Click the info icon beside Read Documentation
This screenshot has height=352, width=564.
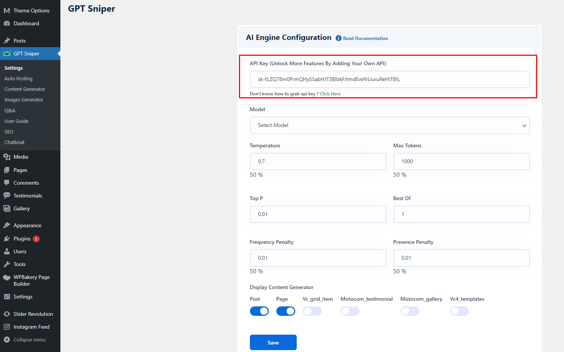(339, 38)
